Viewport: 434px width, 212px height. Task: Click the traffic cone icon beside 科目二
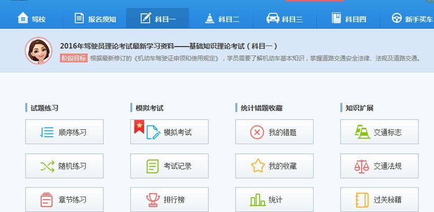[210, 18]
